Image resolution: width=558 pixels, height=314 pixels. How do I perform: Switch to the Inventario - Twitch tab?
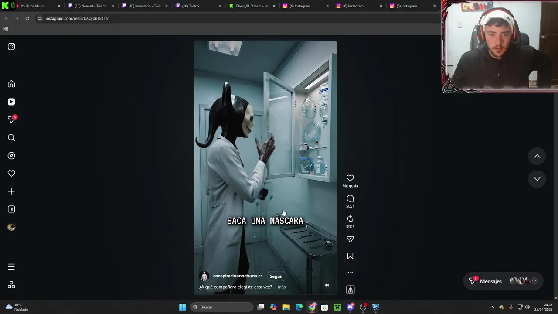click(x=144, y=6)
